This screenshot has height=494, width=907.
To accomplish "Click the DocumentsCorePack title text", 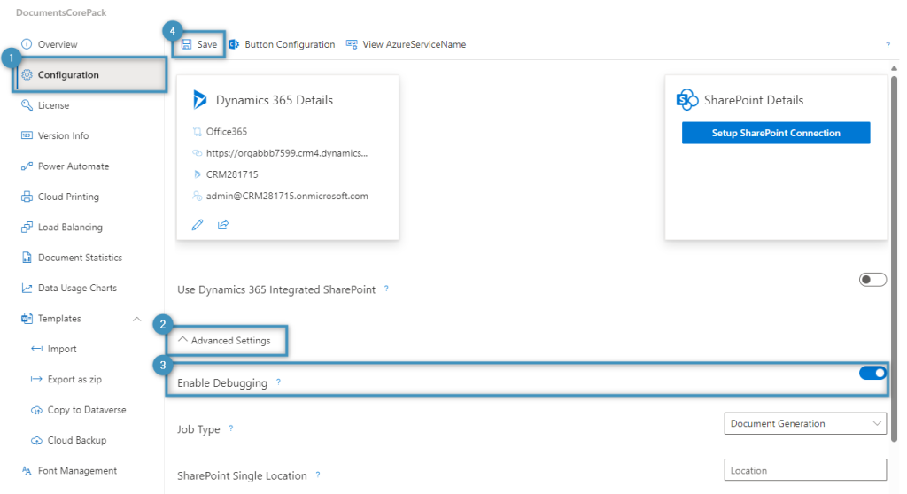I will point(61,12).
